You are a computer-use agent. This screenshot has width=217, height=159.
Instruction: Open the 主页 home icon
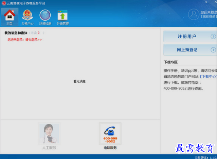10,16
